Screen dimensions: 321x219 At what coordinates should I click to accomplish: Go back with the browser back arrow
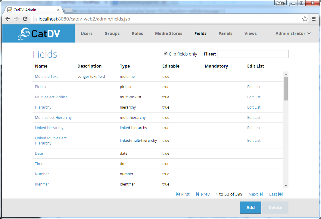pos(8,19)
